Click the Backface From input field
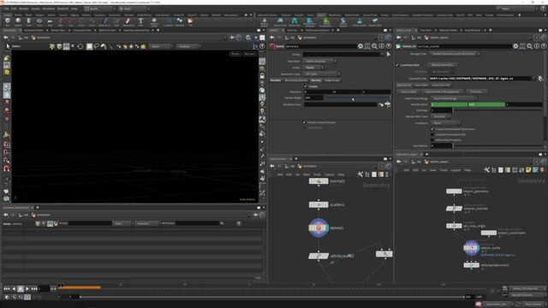The width and height of the screenshot is (548, 308). point(340,104)
